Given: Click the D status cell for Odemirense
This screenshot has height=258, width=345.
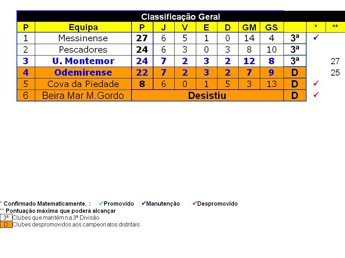Looking at the screenshot, I should tap(295, 72).
